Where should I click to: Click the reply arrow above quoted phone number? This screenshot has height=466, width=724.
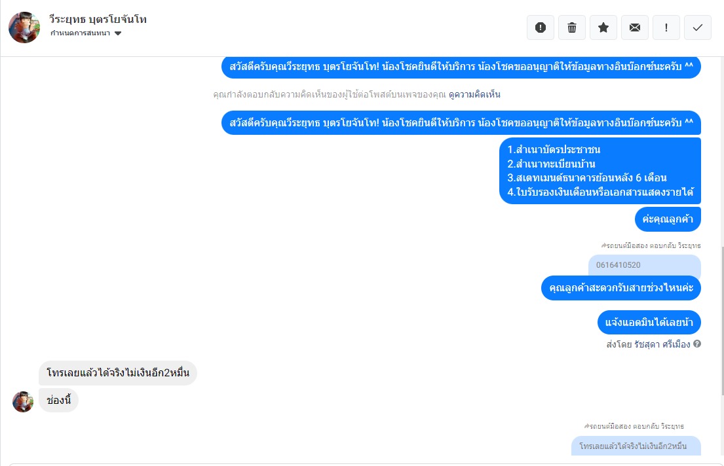tap(603, 245)
